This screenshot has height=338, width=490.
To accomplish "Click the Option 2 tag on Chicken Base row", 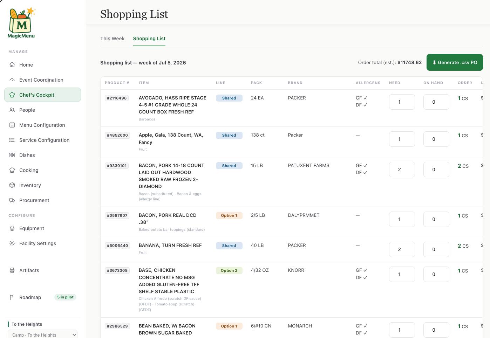I will click(229, 270).
